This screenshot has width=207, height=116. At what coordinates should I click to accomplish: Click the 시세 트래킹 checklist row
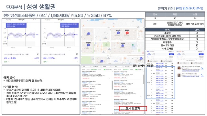pos(175,49)
